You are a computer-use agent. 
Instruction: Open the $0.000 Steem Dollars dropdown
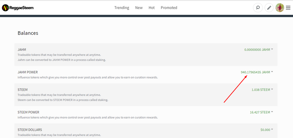[x=267, y=130]
